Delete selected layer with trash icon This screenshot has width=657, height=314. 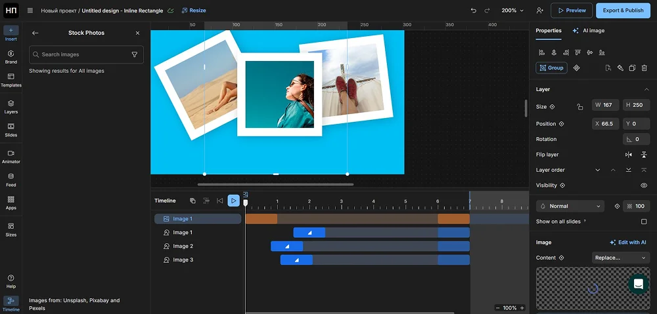pyautogui.click(x=644, y=68)
